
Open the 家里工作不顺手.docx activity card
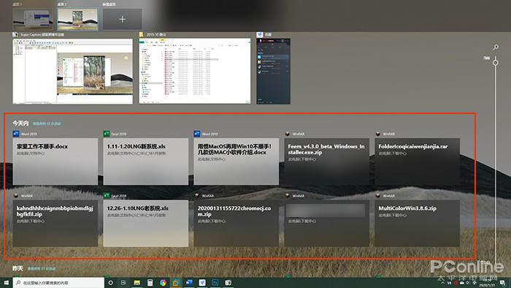pos(55,161)
